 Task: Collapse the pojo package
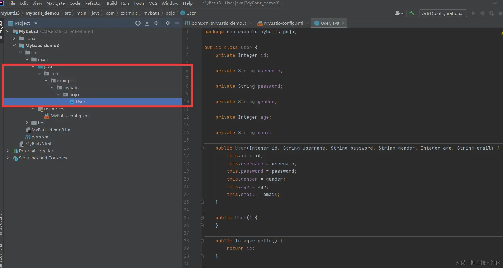[x=58, y=94]
